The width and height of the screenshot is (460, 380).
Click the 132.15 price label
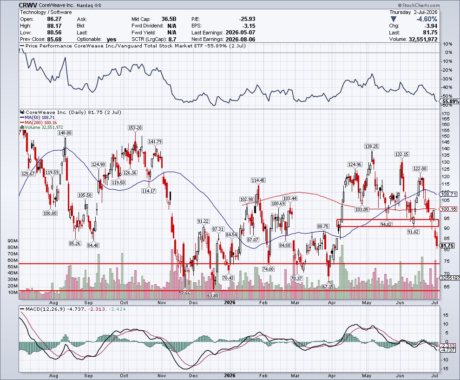pos(401,154)
